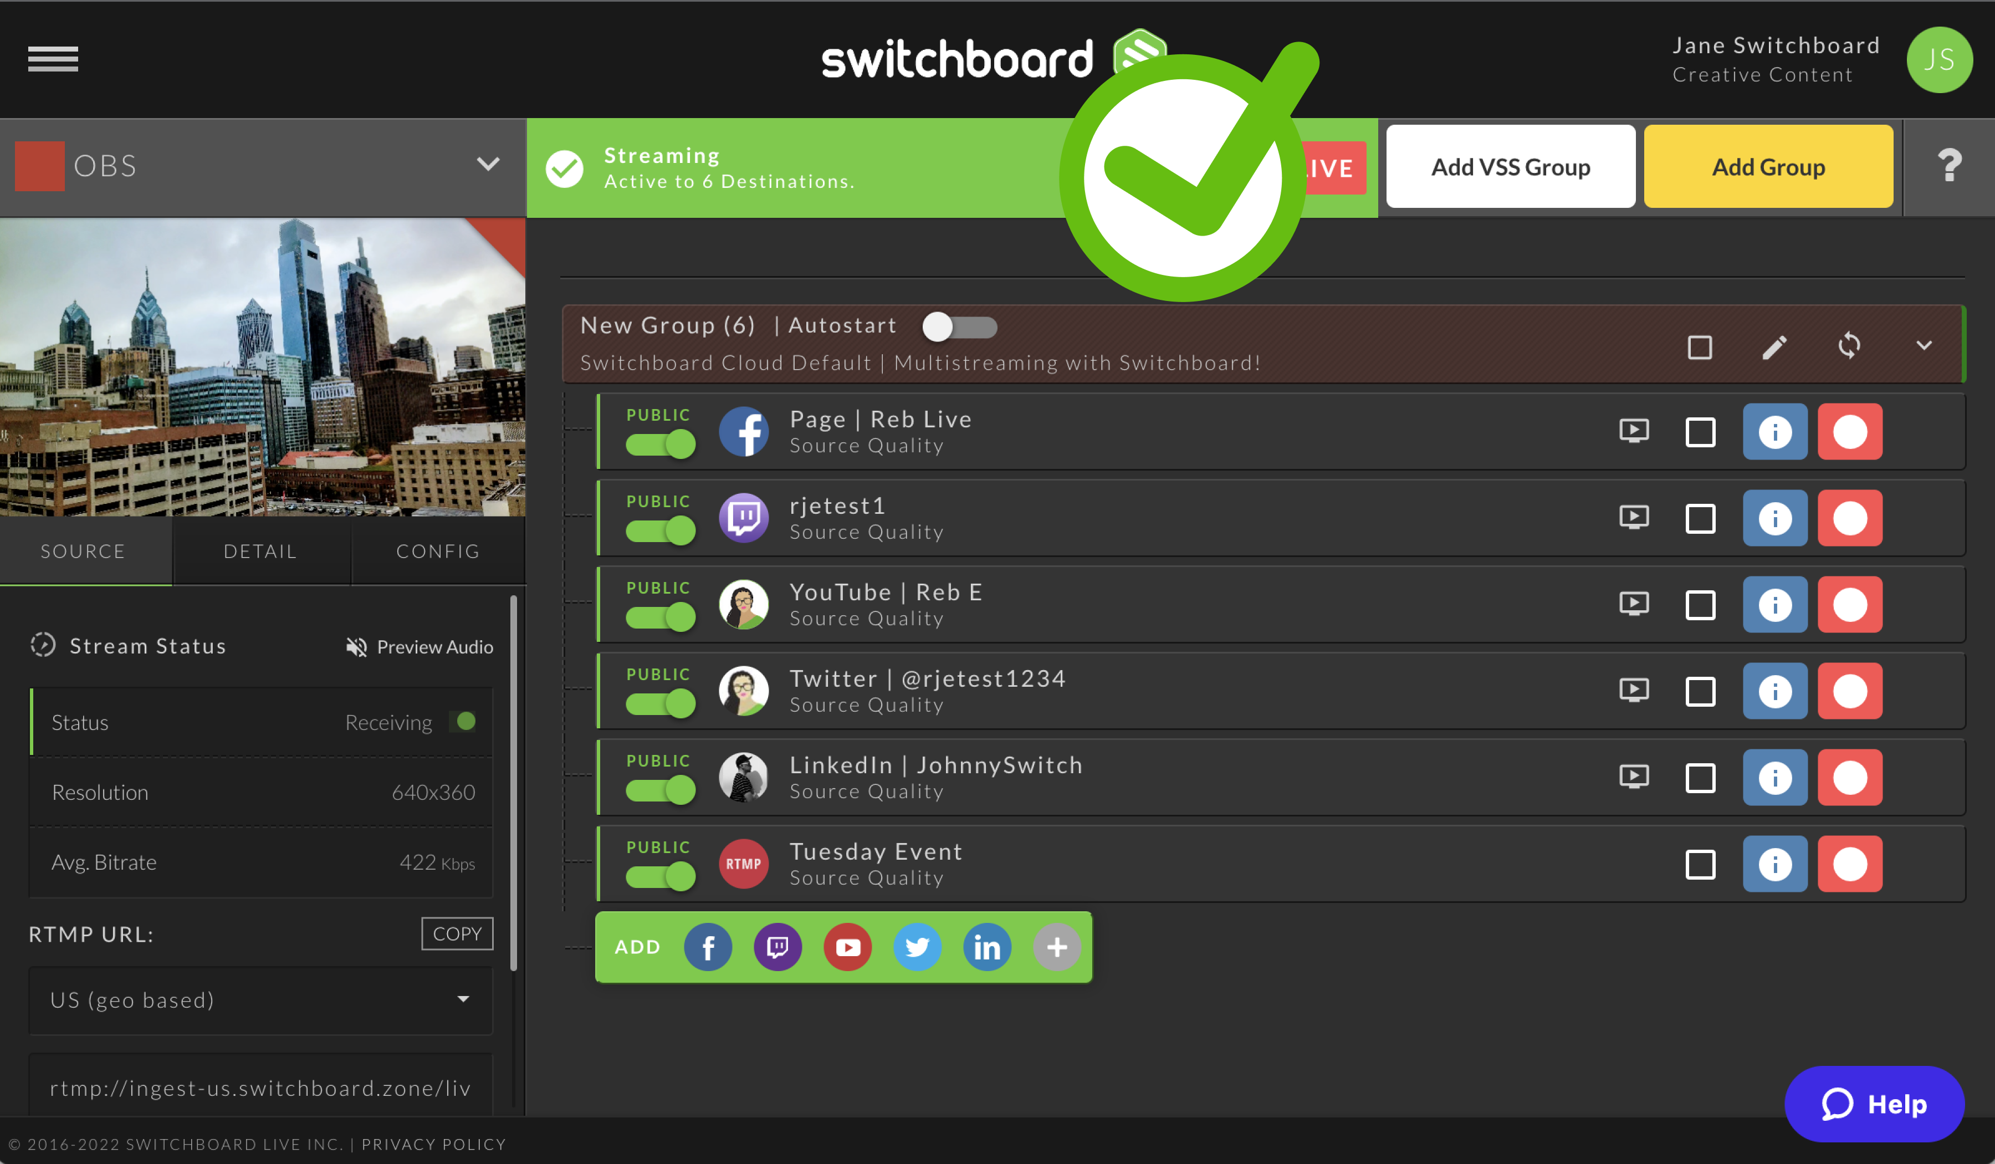
Task: Open info for Page | Reb Live
Action: [1775, 432]
